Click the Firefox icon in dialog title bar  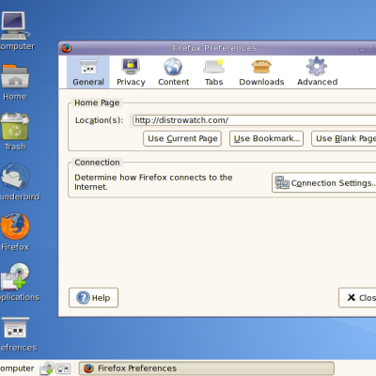click(x=67, y=48)
